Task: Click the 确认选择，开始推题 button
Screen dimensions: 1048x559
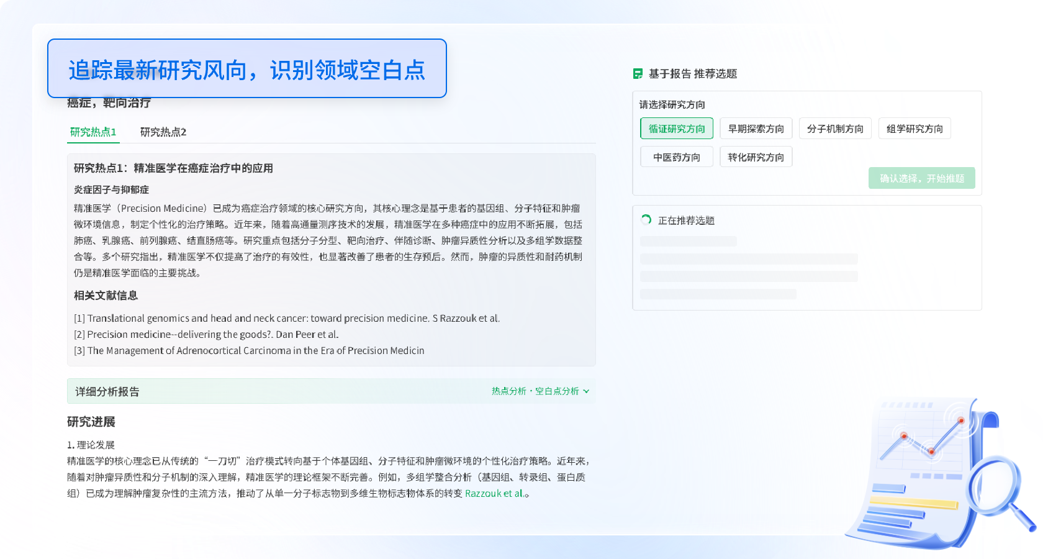Action: [922, 178]
